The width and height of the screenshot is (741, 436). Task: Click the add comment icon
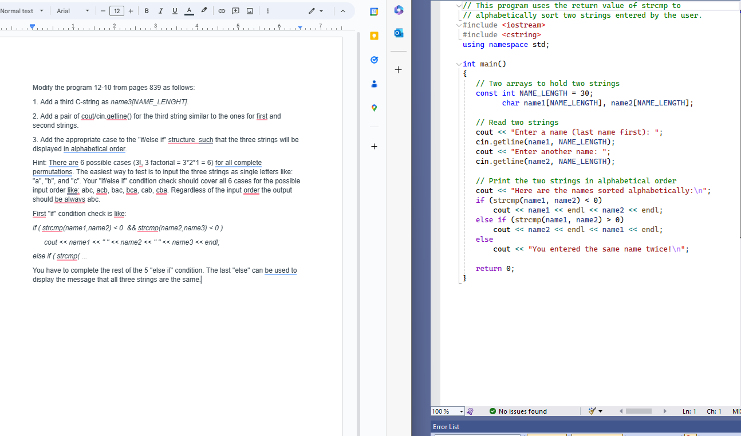tap(236, 11)
